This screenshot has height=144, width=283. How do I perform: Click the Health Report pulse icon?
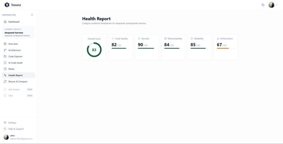pos(5,75)
